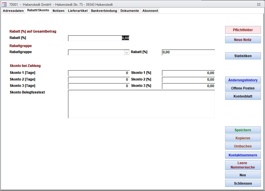The height and width of the screenshot is (191, 265).
Task: Open Statistiken
Action: pos(243,56)
